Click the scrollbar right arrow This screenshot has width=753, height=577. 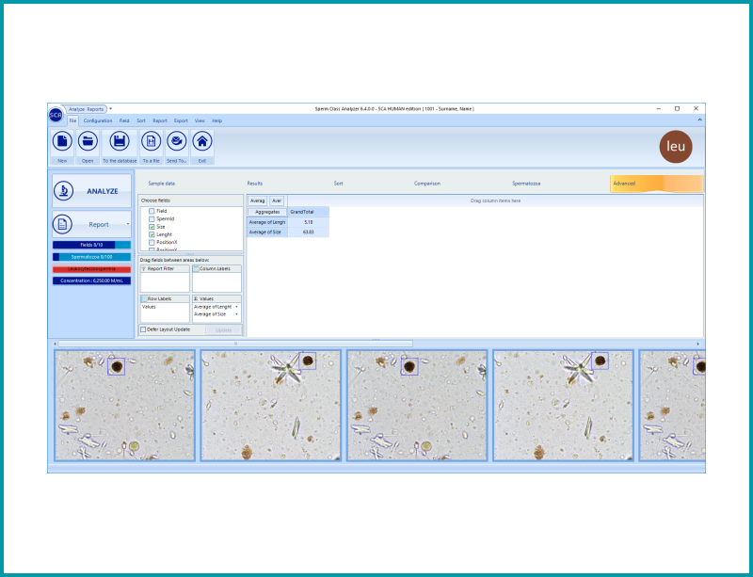point(697,344)
